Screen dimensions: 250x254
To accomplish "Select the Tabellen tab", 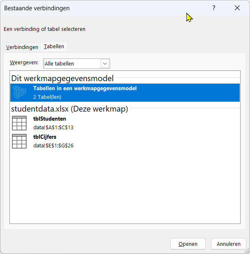I will tap(54, 47).
